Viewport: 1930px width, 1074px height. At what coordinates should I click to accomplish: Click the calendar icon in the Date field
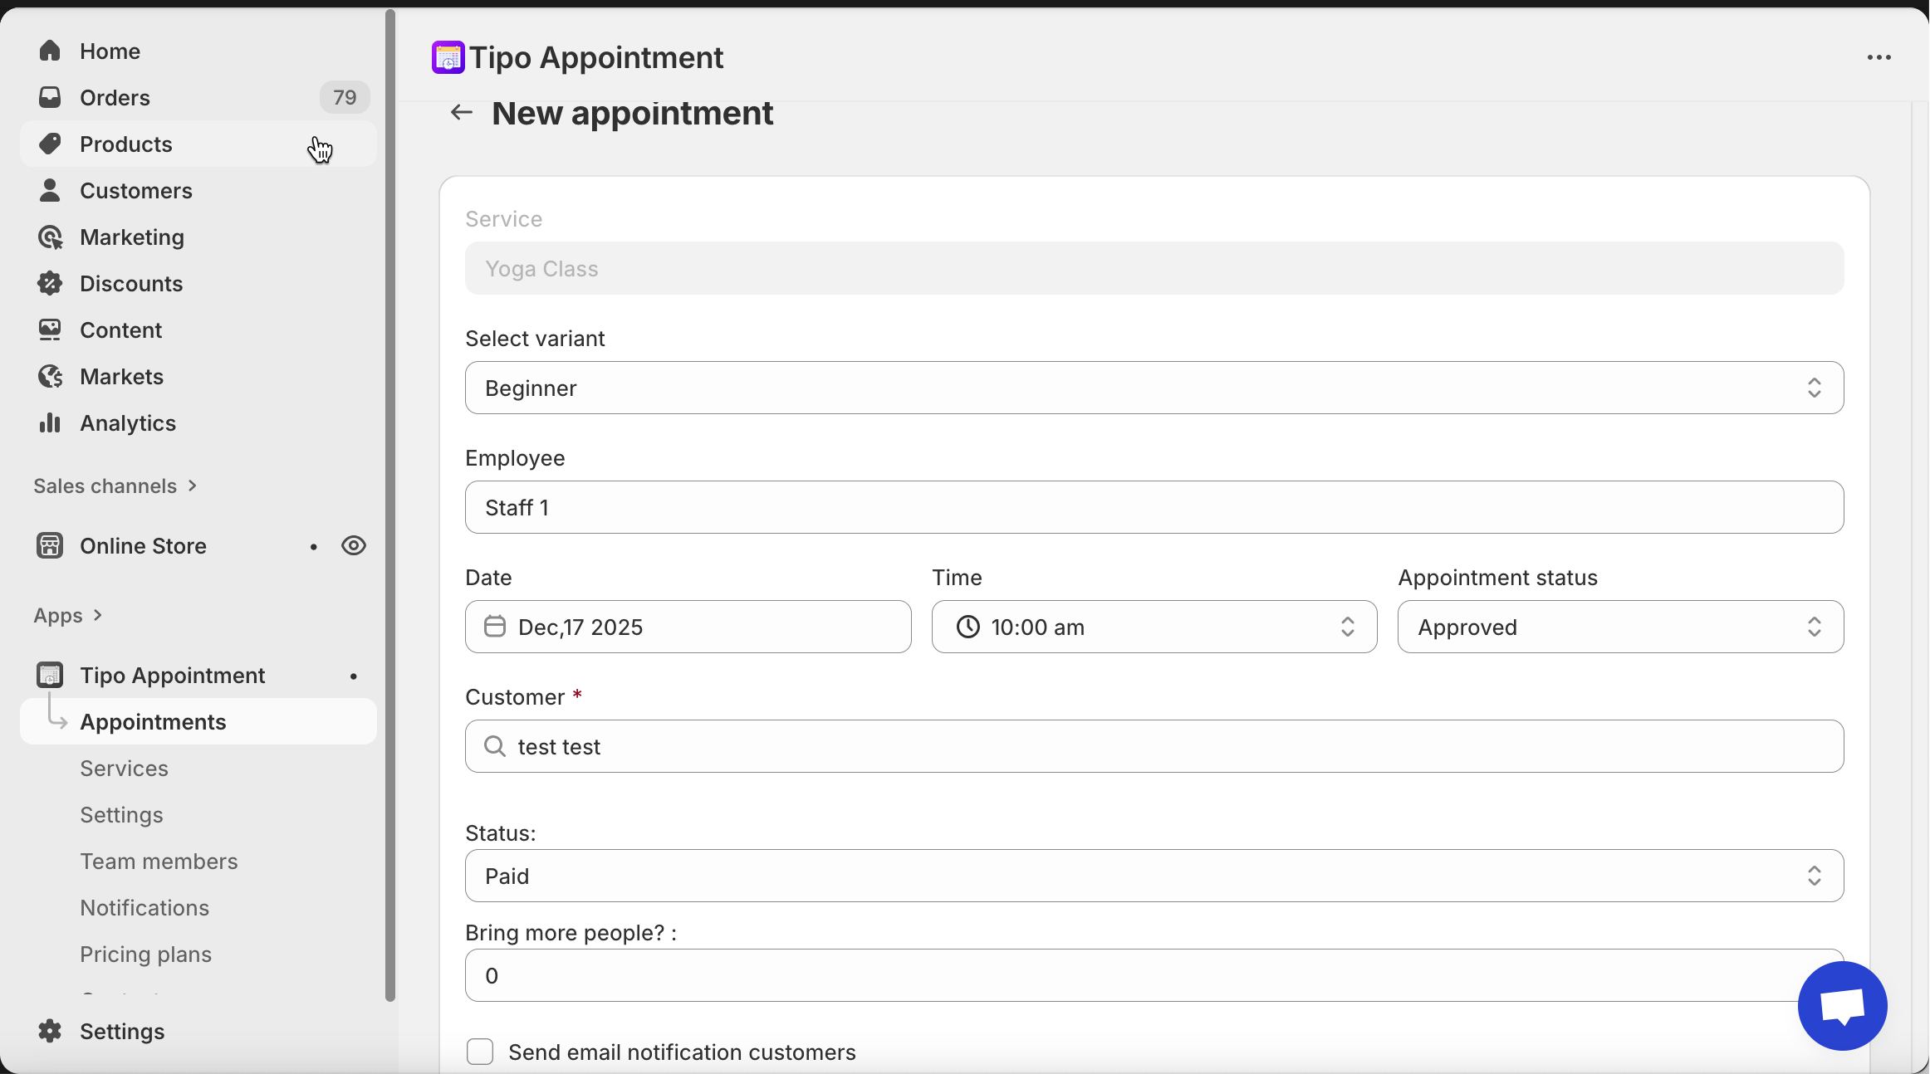tap(495, 627)
